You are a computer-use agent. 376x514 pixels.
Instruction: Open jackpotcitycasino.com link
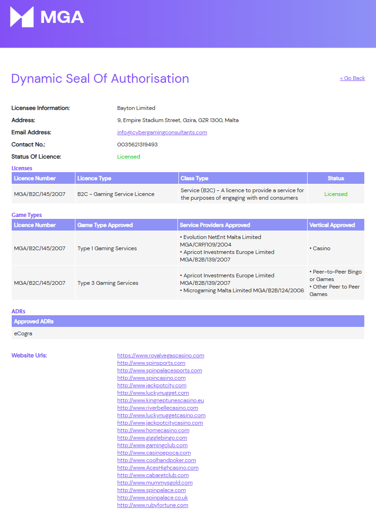click(160, 423)
